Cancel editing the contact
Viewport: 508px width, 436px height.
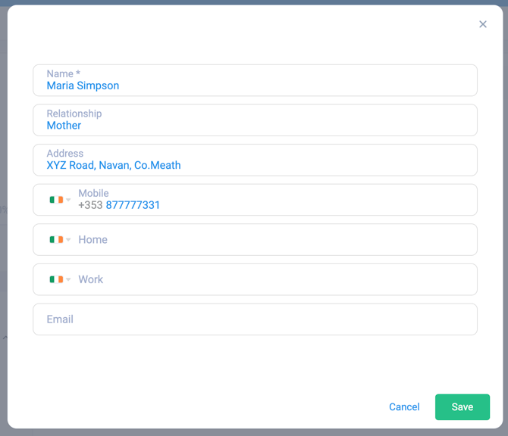click(x=404, y=407)
